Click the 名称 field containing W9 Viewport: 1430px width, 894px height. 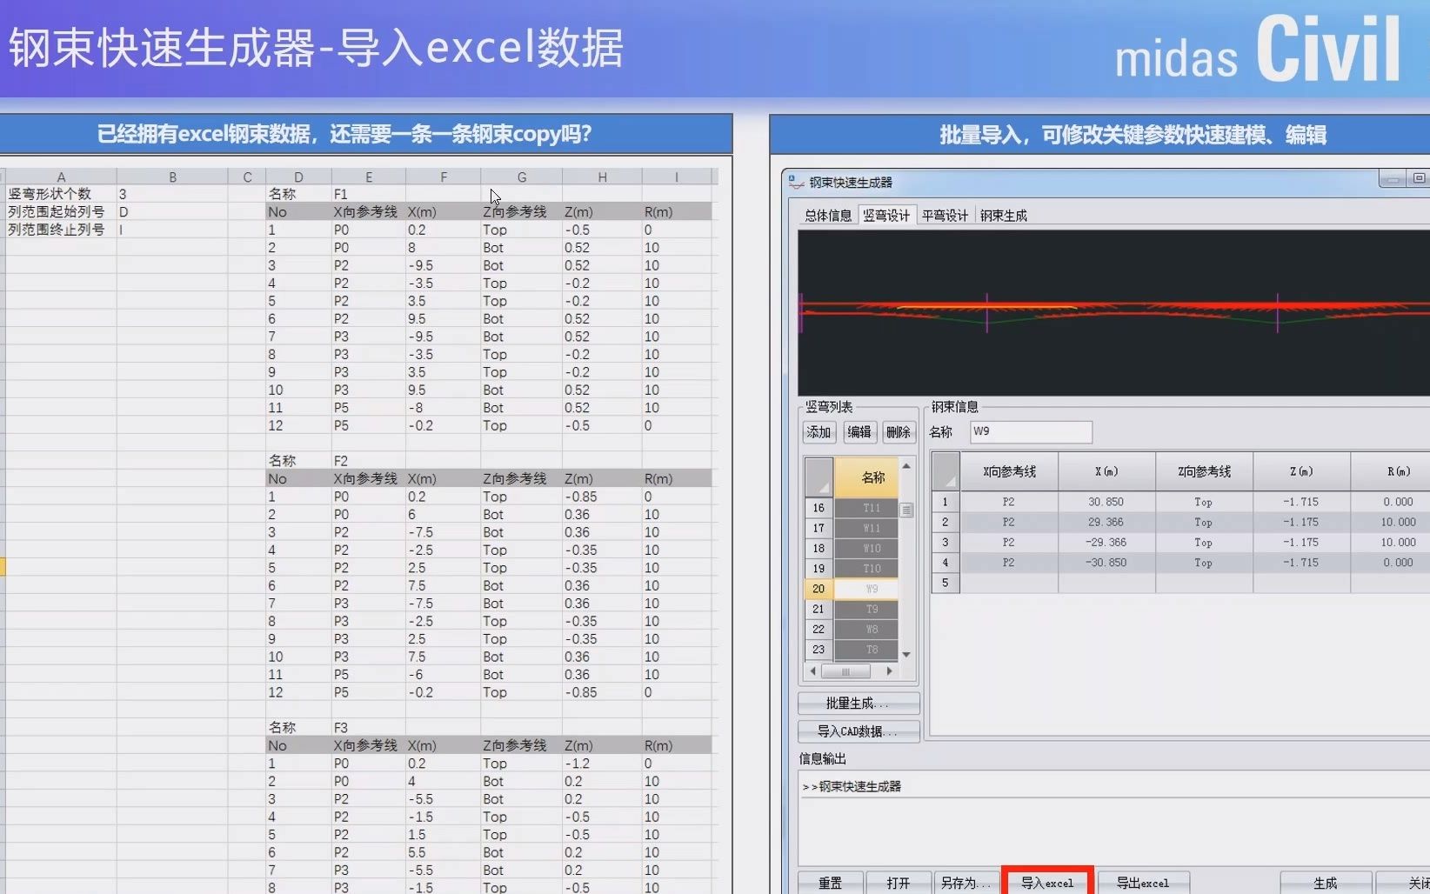click(x=1031, y=432)
